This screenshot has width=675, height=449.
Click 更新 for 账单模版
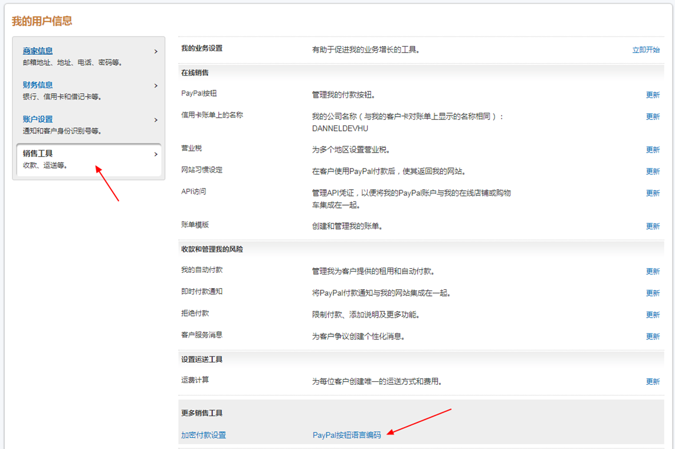pos(653,226)
